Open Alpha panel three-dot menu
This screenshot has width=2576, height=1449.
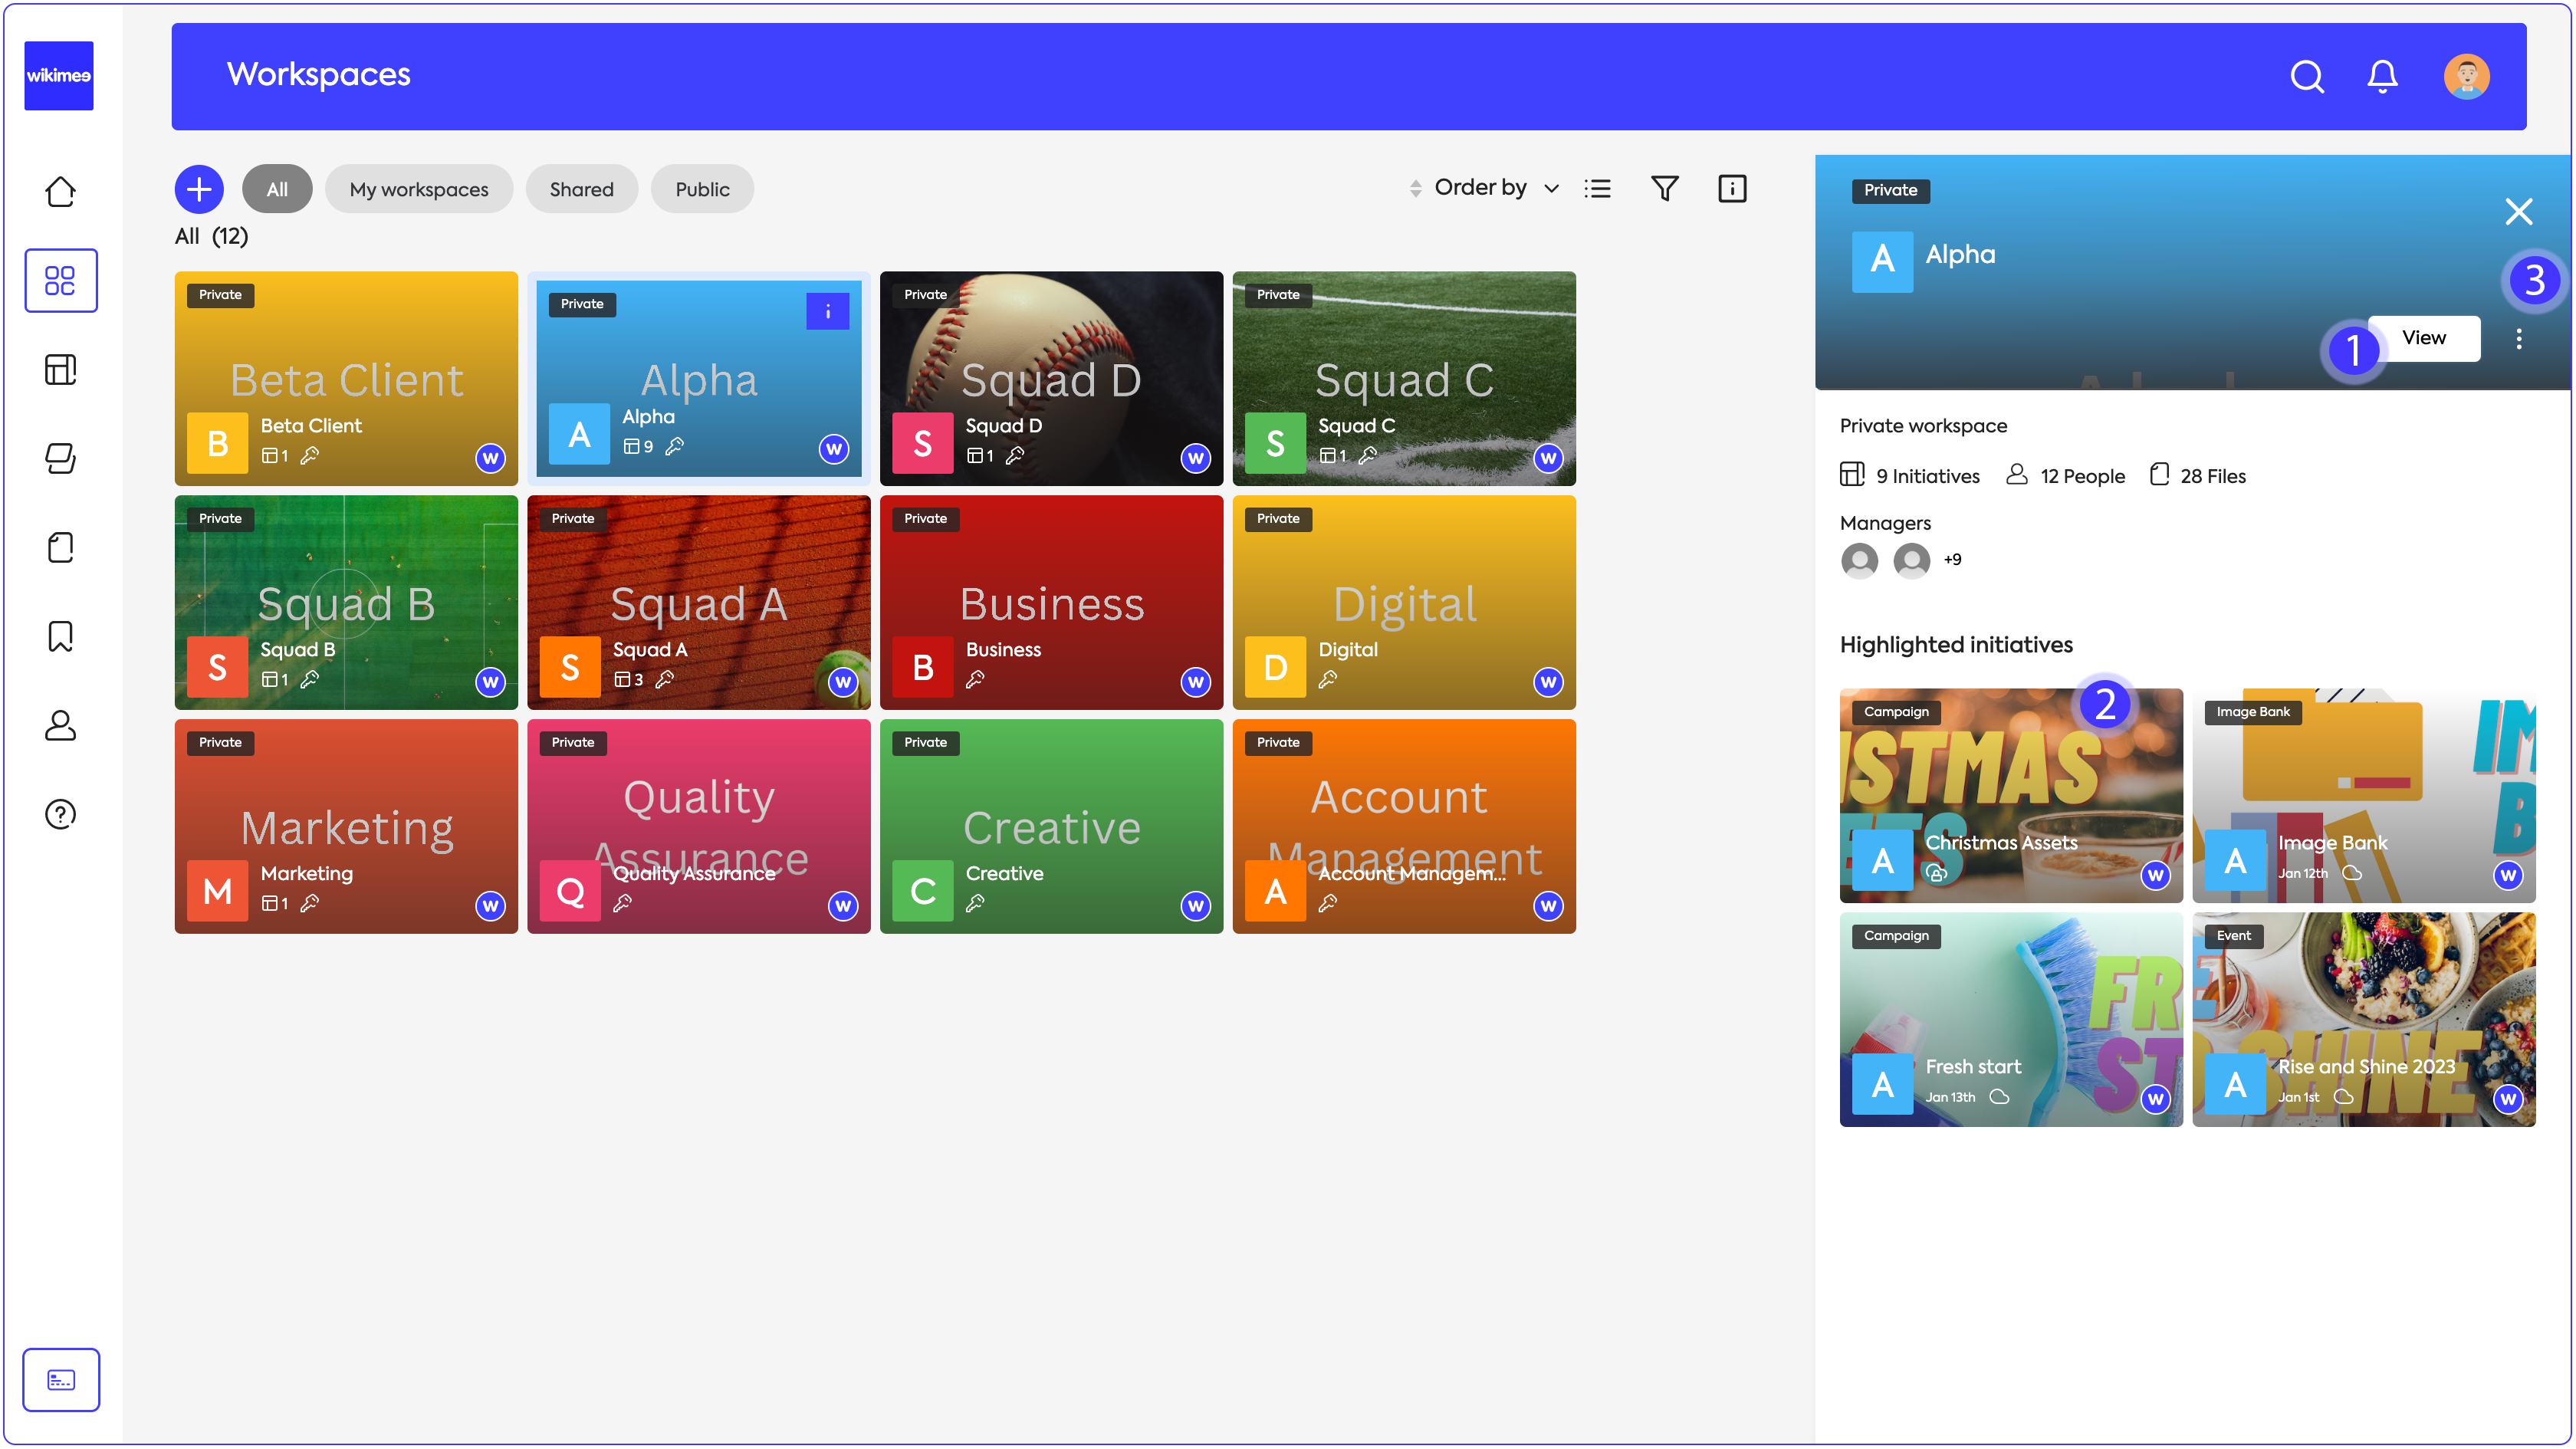pos(2518,339)
